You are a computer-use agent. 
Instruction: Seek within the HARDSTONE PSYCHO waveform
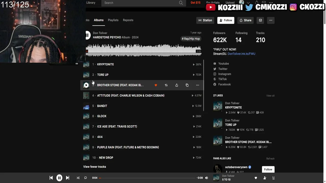144,50
